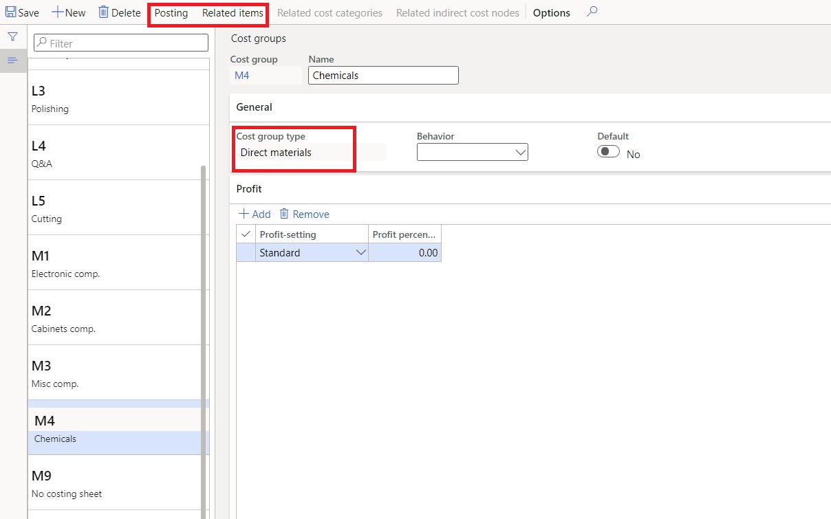This screenshot has width=831, height=519.
Task: Open the Options menu
Action: (551, 12)
